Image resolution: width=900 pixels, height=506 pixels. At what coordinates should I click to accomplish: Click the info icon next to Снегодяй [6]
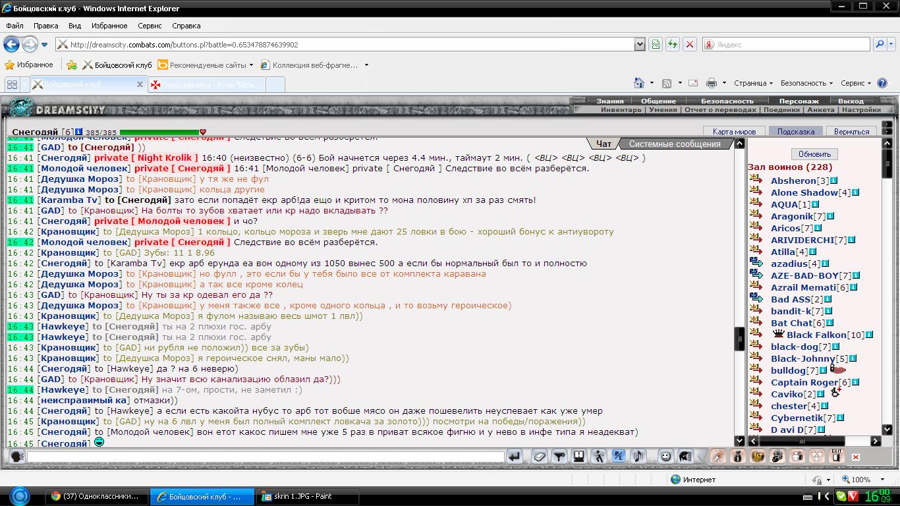(x=78, y=132)
